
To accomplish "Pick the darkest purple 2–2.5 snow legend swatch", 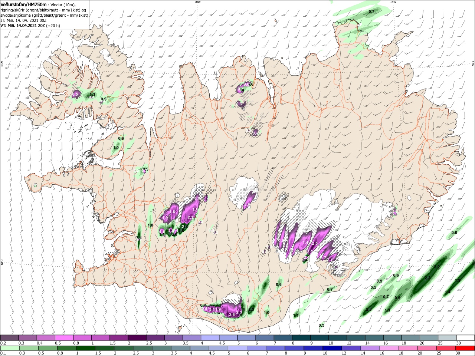I will [137, 338].
